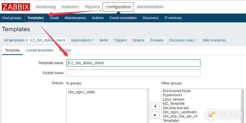The image size is (246, 123).
Task: Follow the All templates breadcrumb link
Action: coord(14,40)
